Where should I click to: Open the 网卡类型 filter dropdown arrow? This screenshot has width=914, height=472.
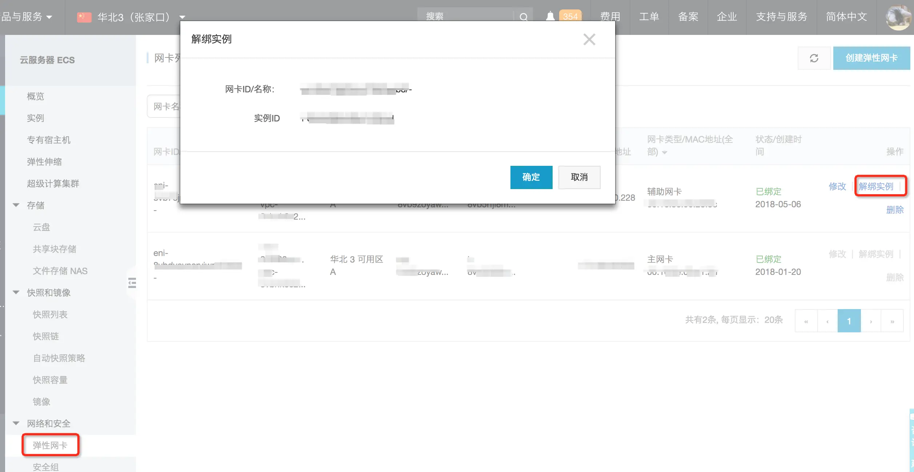pyautogui.click(x=665, y=152)
